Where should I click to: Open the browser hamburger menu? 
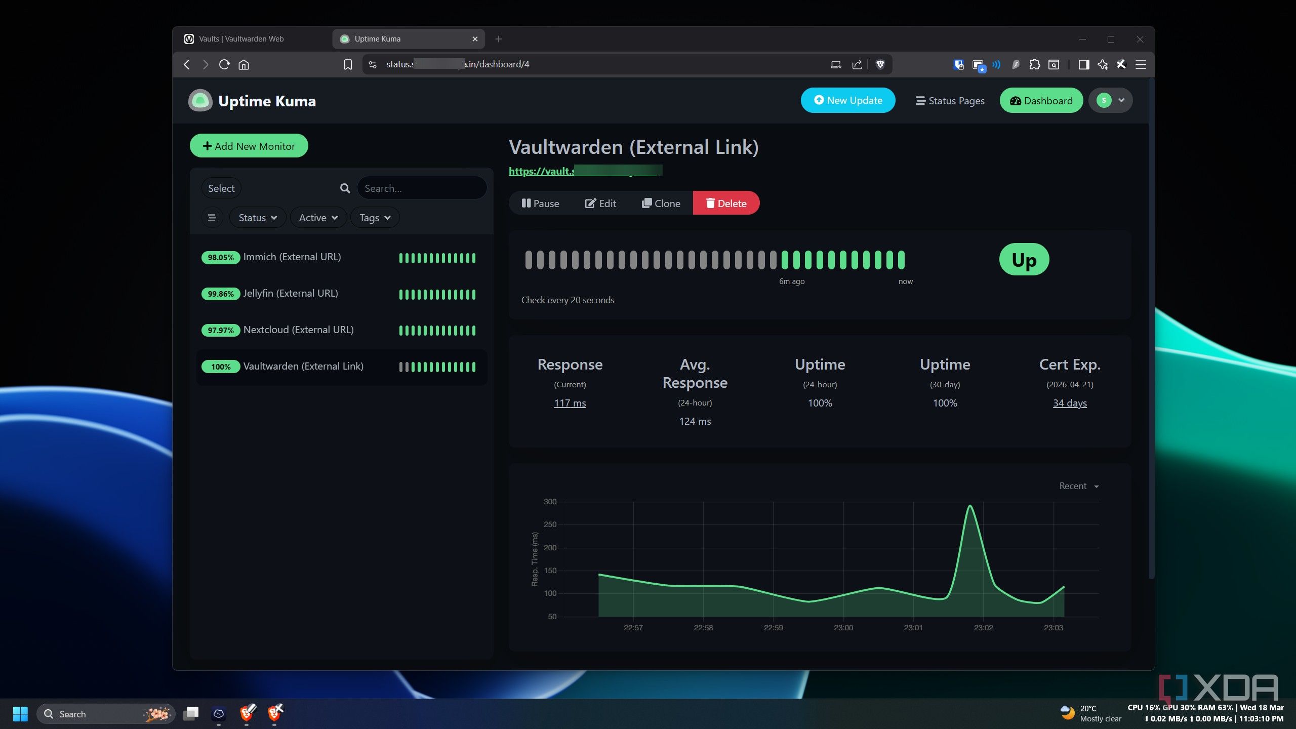[1141, 64]
